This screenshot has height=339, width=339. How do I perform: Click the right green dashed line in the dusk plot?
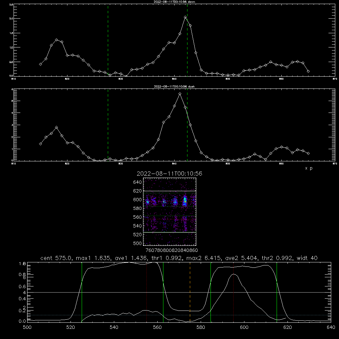pos(187,125)
